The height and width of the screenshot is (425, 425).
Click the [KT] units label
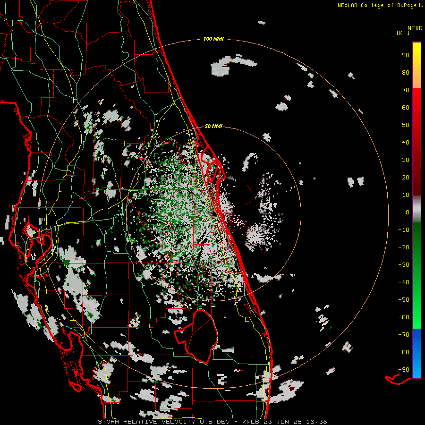click(x=403, y=33)
